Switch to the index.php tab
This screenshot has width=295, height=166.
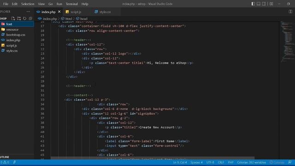(x=48, y=12)
